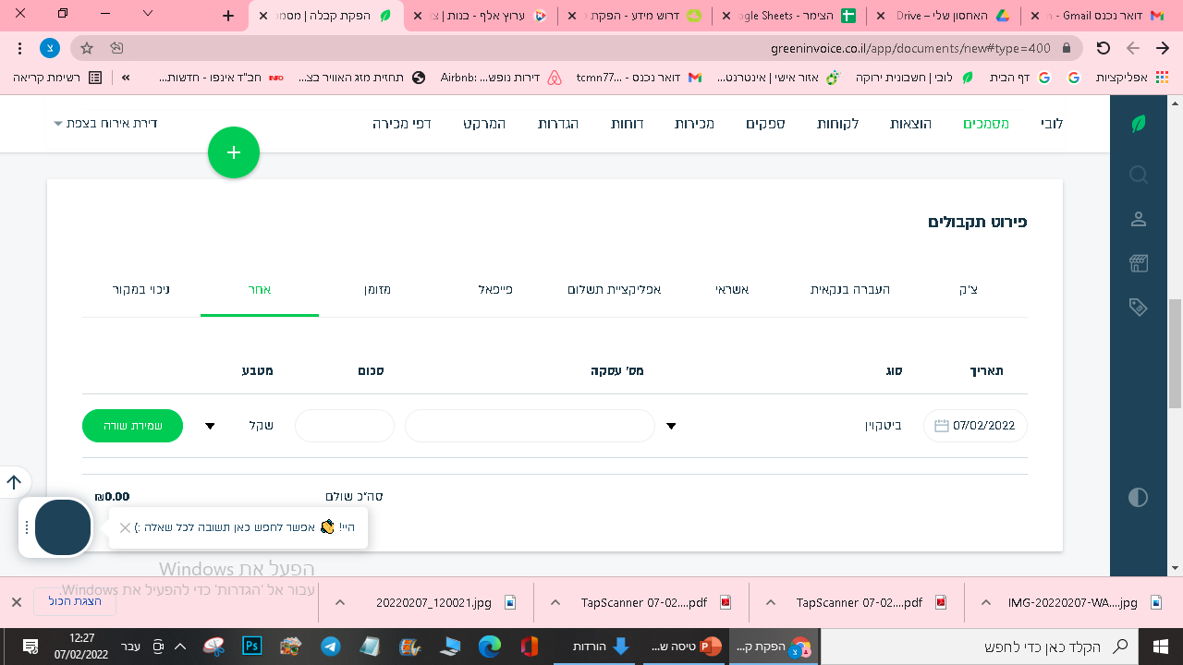The height and width of the screenshot is (665, 1183).
Task: Open Microsoft Edge from the taskbar
Action: tap(490, 647)
